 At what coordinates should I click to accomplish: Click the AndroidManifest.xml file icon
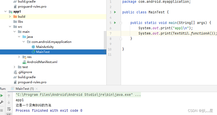24,62
